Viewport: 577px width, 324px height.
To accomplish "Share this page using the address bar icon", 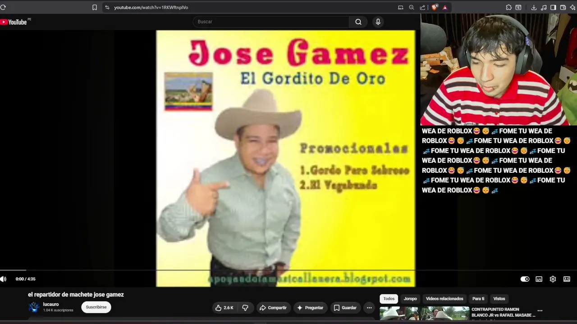I will [x=422, y=7].
